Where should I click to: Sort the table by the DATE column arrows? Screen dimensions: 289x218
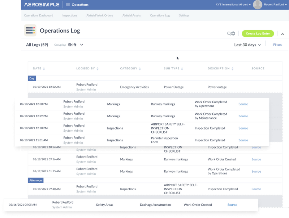pyautogui.click(x=44, y=68)
